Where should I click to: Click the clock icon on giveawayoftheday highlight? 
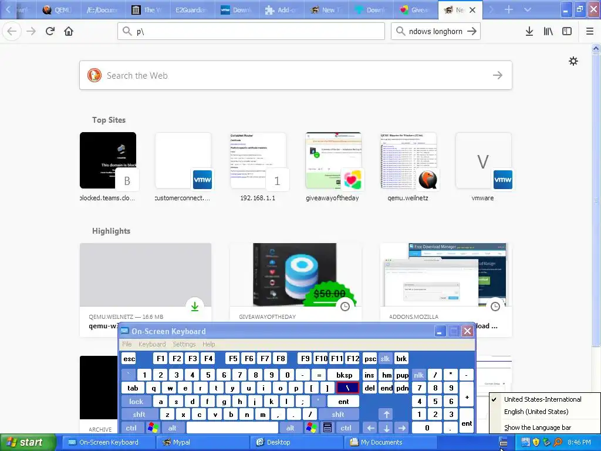click(345, 307)
